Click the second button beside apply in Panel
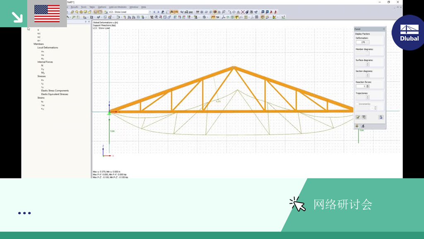The height and width of the screenshot is (239, 424). pyautogui.click(x=364, y=117)
